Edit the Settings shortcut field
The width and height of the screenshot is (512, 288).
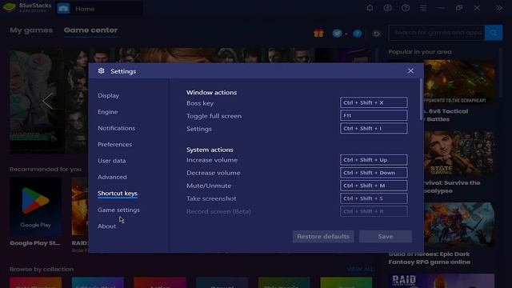[x=374, y=128]
